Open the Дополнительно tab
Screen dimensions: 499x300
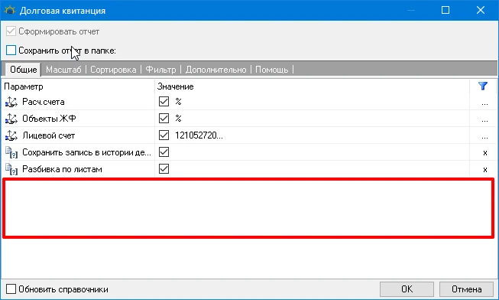(x=215, y=70)
